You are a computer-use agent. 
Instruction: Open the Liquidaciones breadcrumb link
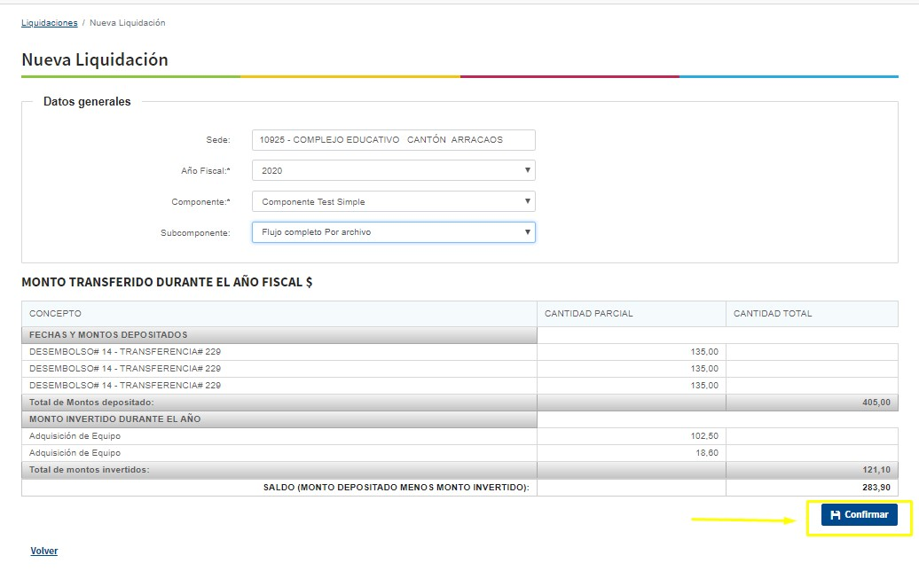click(x=50, y=23)
